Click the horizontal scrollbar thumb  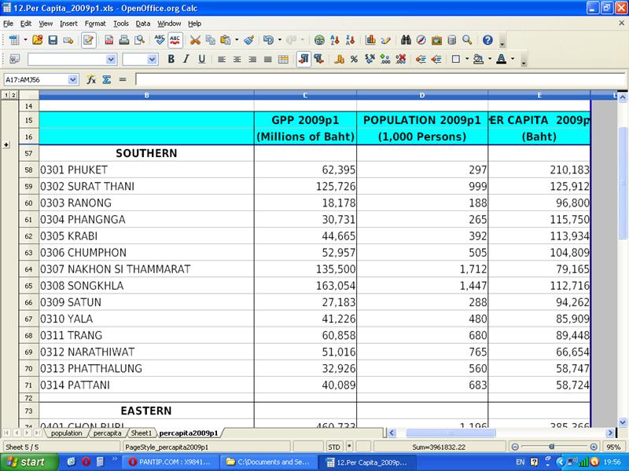(x=451, y=433)
